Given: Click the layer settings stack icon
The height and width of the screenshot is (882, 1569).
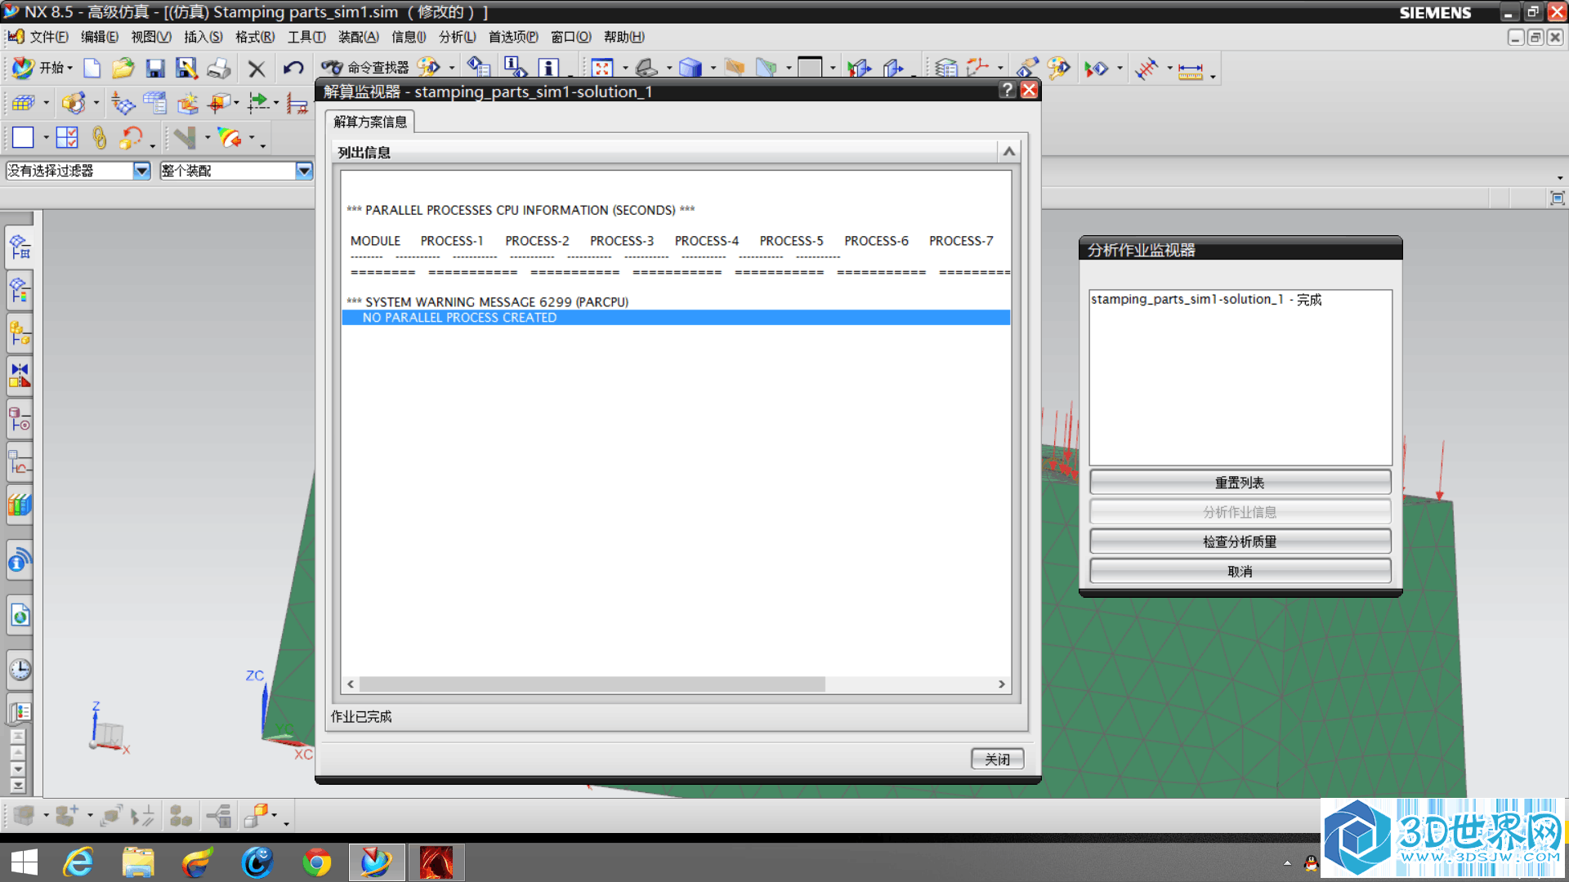Looking at the screenshot, I should [x=946, y=69].
